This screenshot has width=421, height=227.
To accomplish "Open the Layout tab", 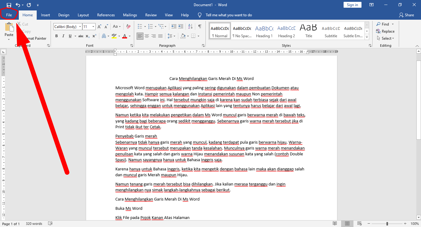I will coord(83,15).
